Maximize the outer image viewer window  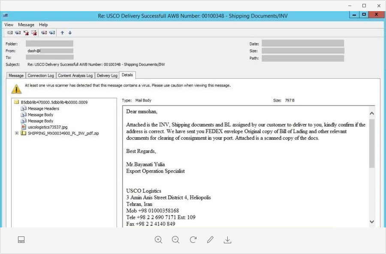[364, 6]
